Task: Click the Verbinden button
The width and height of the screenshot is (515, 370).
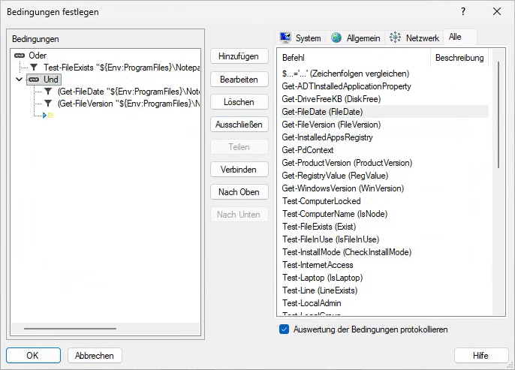Action: pyautogui.click(x=239, y=170)
